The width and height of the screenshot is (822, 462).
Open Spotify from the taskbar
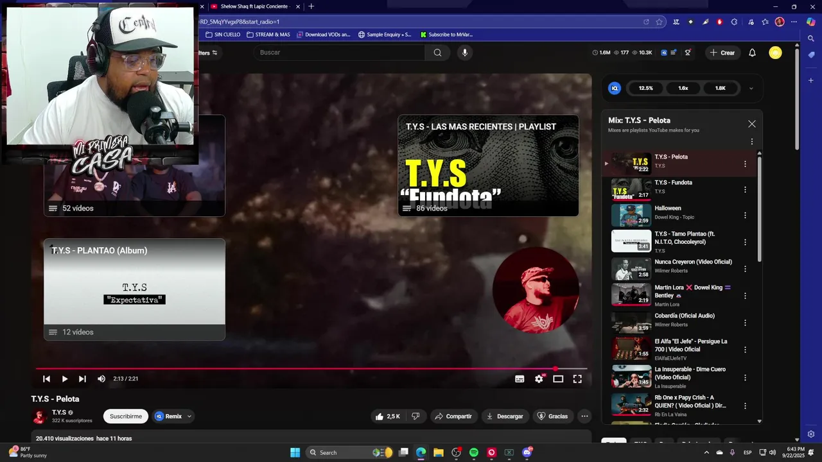474,452
